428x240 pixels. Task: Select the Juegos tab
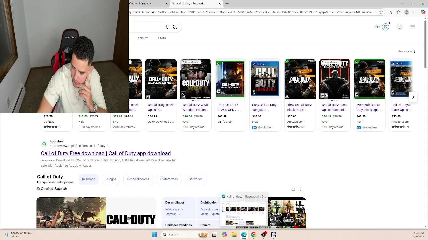(x=111, y=179)
